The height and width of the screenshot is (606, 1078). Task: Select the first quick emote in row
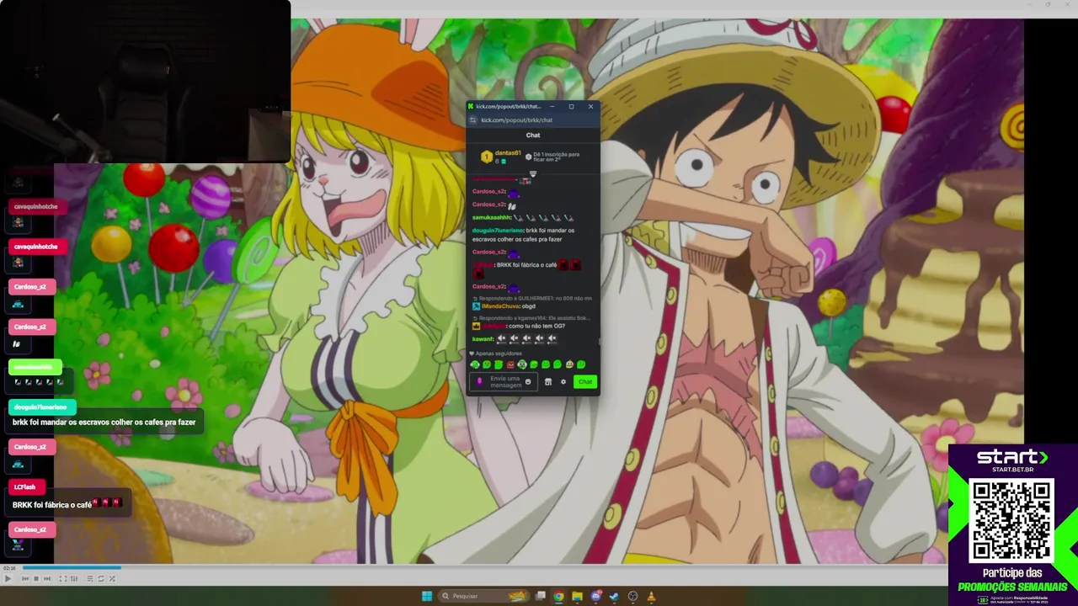tap(475, 364)
